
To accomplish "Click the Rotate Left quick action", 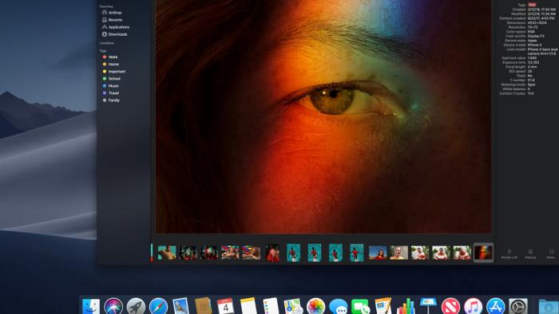I will [509, 253].
